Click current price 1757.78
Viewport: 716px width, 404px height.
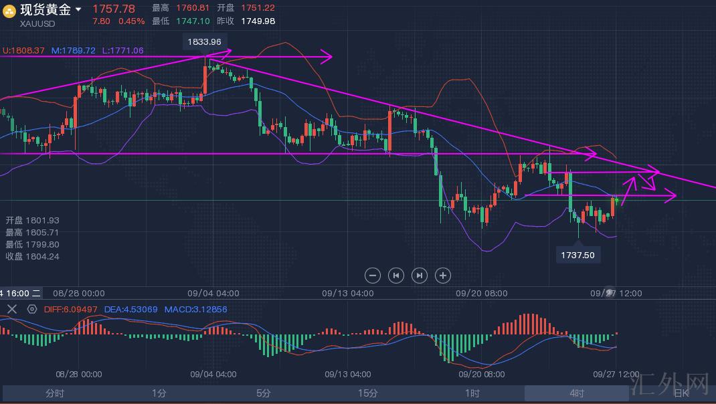(x=114, y=9)
